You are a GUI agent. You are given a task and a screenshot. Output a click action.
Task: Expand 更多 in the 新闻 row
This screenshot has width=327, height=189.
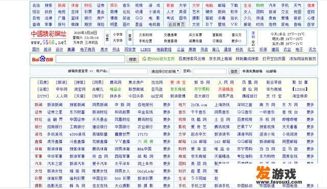(x=167, y=105)
